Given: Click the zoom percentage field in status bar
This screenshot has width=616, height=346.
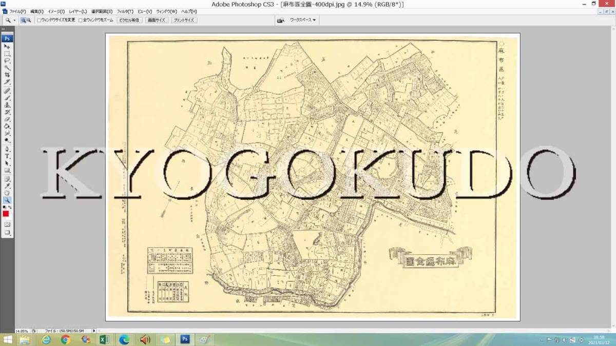Looking at the screenshot, I should (23, 331).
